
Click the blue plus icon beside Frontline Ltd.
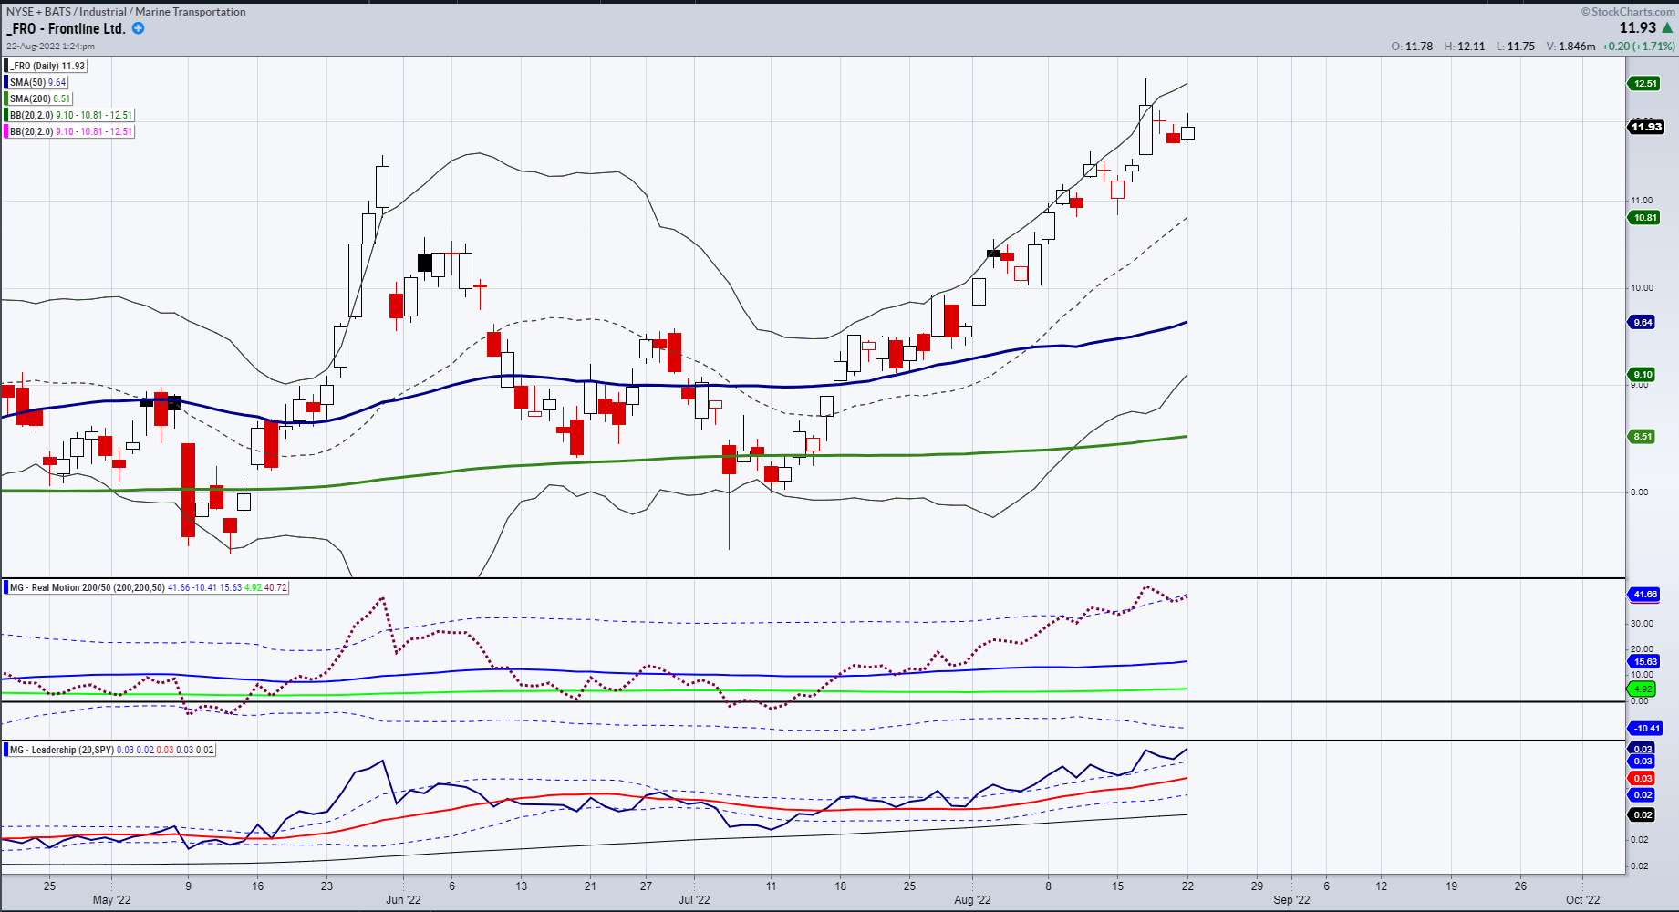138,28
